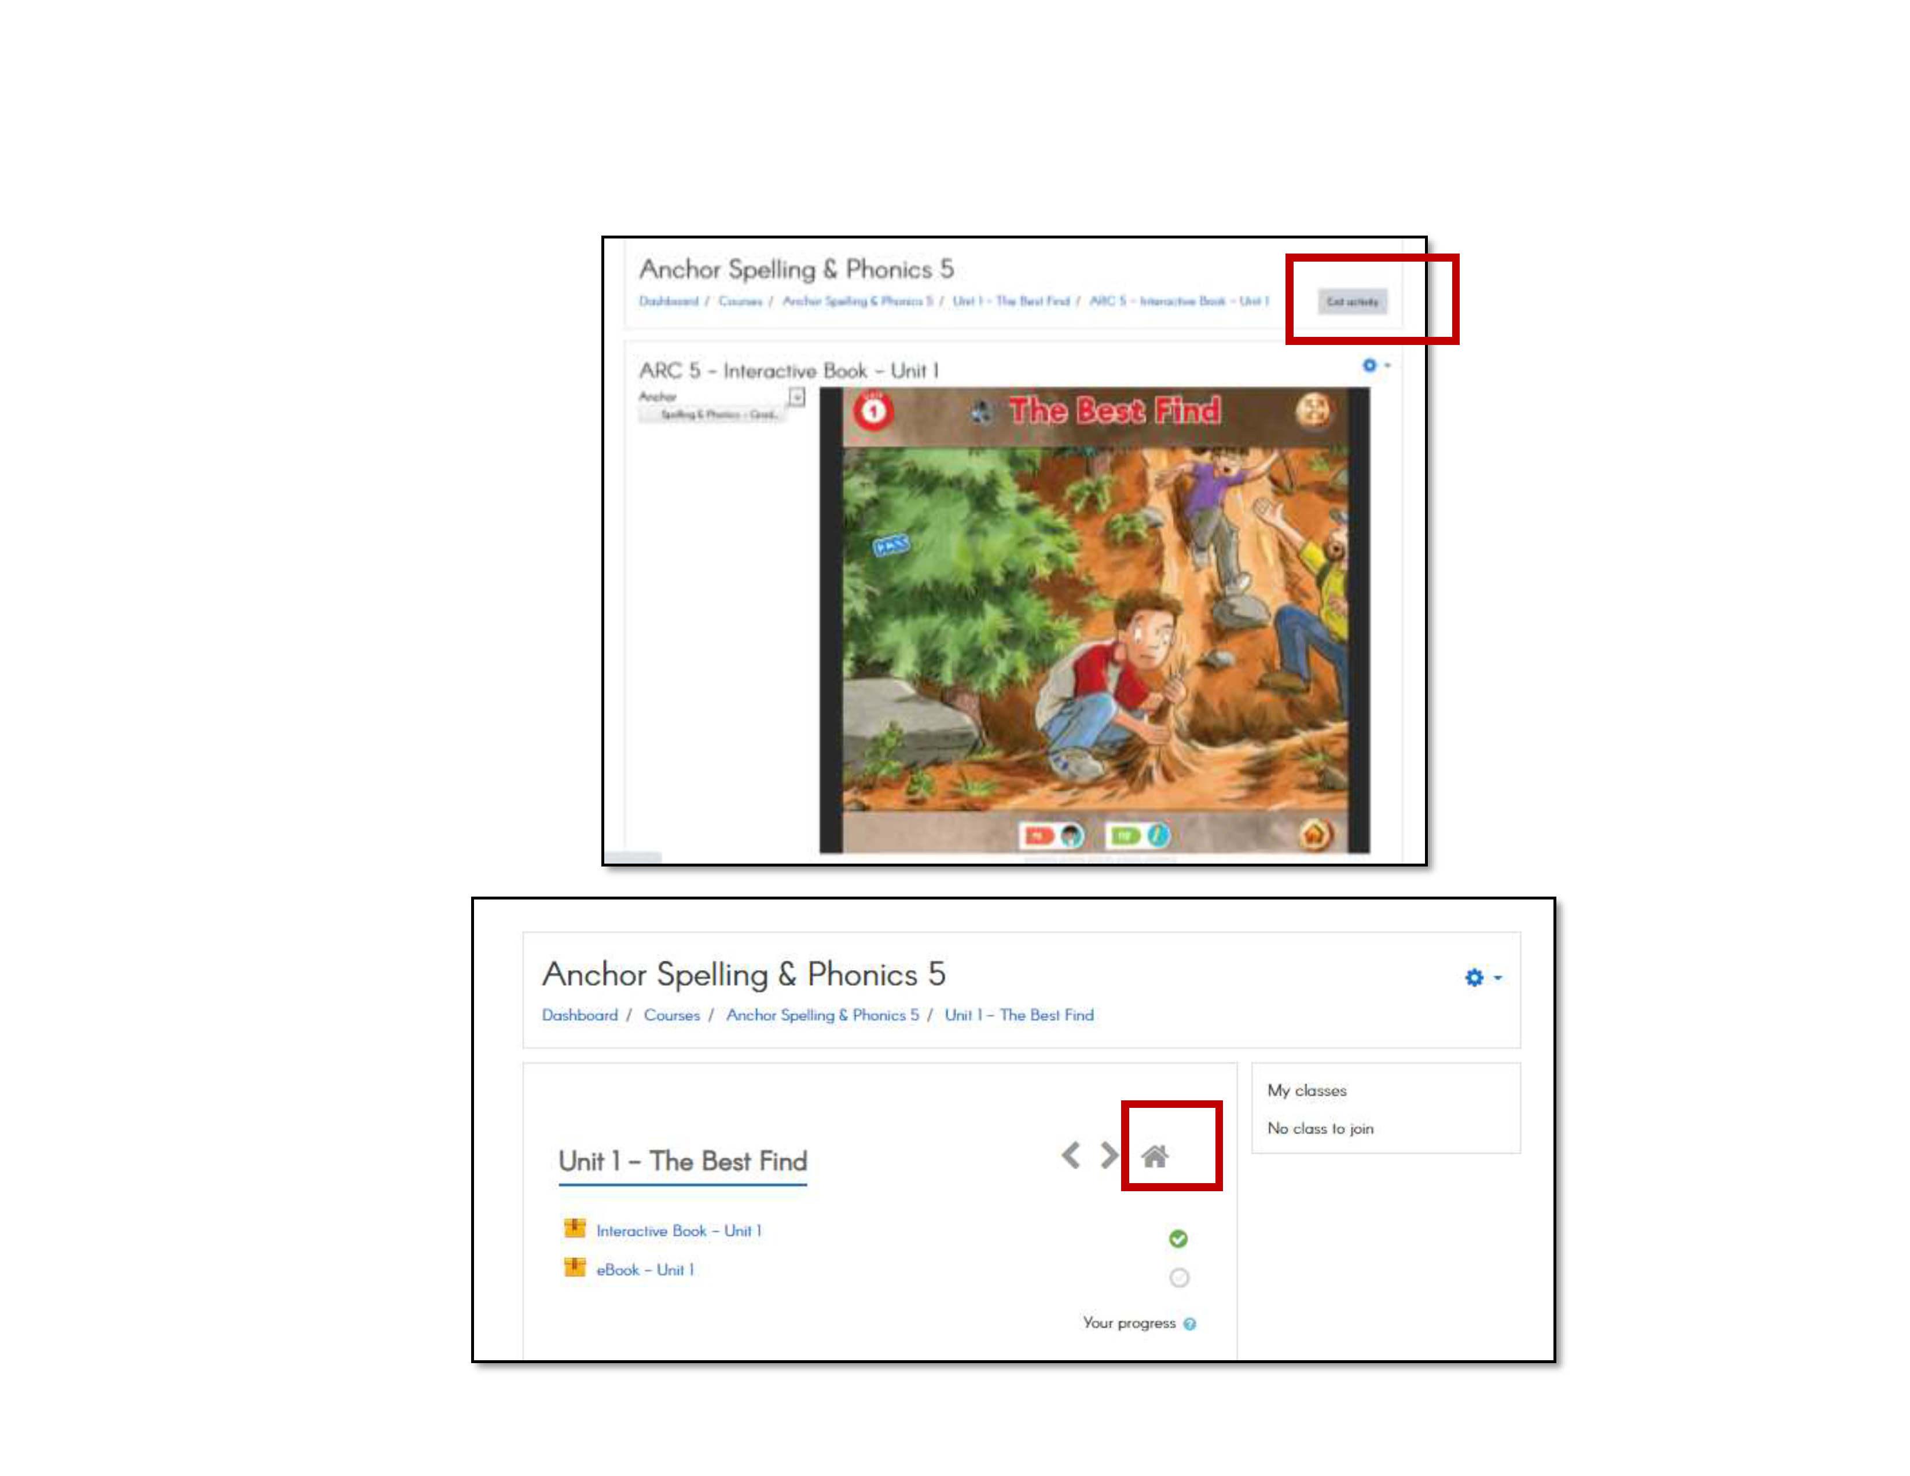
Task: Collapse the Anchor sidebar toggle arrow
Action: click(x=797, y=397)
